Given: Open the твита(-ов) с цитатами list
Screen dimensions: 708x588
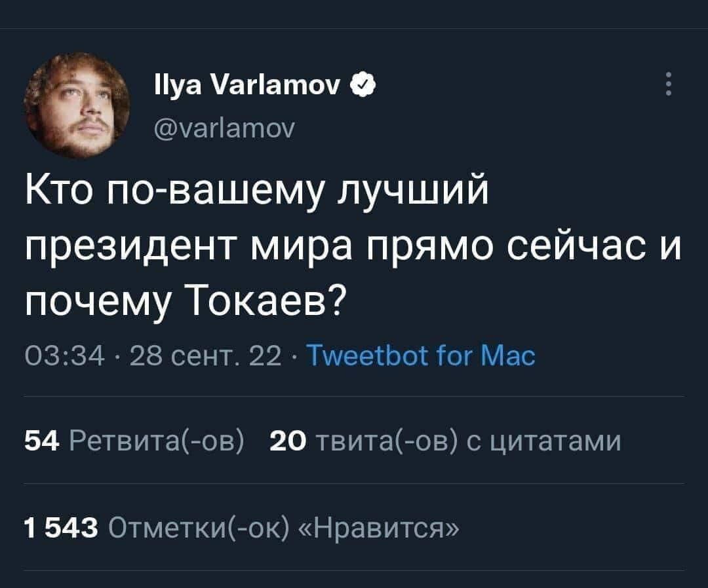Looking at the screenshot, I should click(468, 441).
